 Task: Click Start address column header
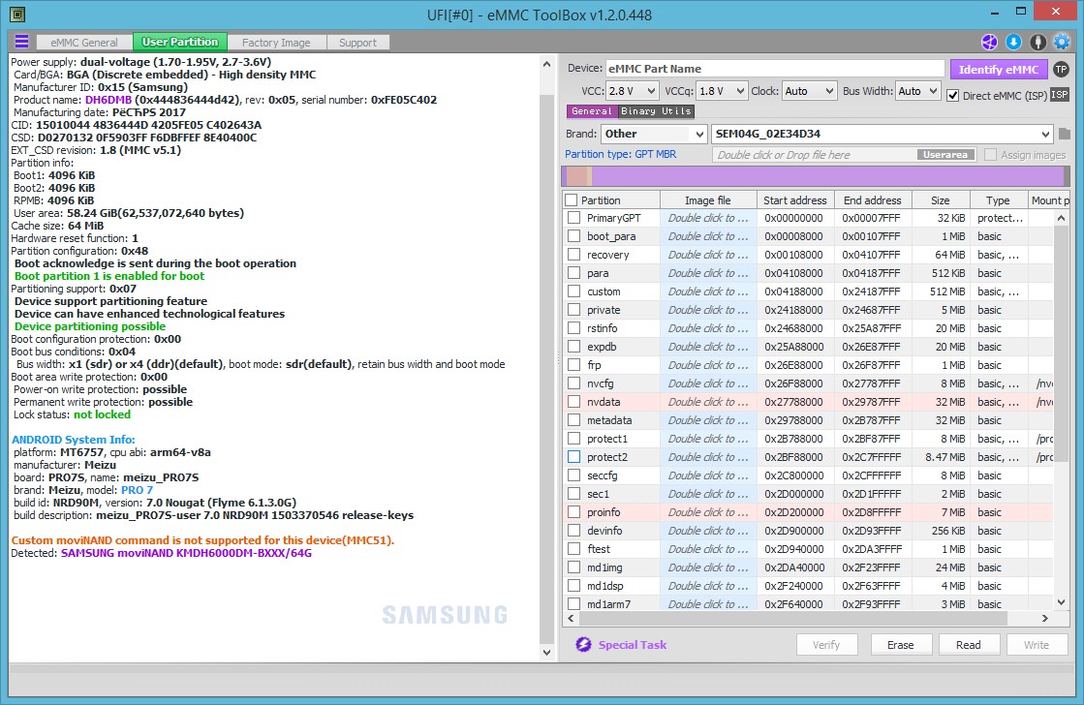tap(795, 200)
